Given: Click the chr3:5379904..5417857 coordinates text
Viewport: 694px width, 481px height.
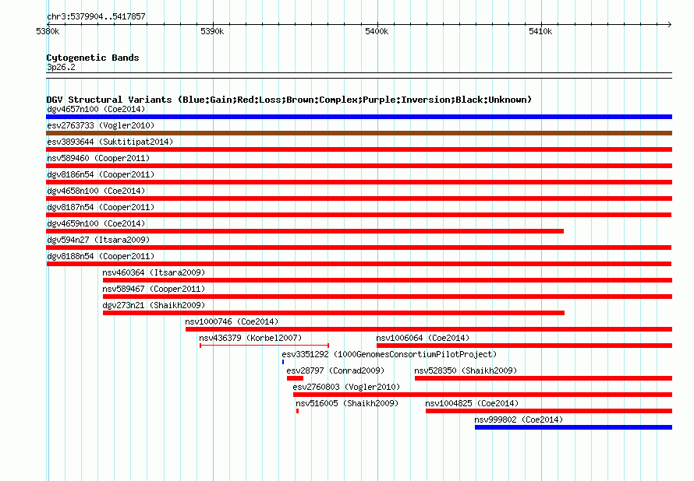Looking at the screenshot, I should [96, 16].
